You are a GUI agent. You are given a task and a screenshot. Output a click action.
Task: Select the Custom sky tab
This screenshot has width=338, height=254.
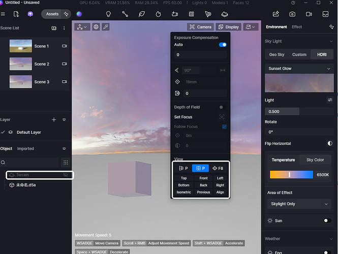299,54
